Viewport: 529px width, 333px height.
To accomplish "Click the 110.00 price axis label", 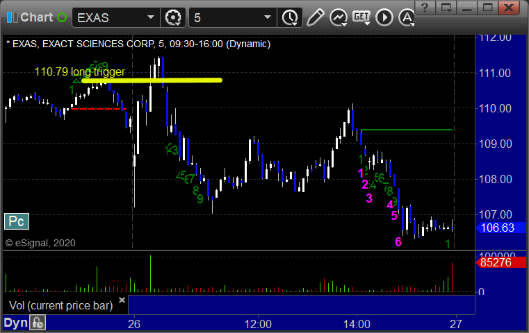I will click(x=494, y=108).
